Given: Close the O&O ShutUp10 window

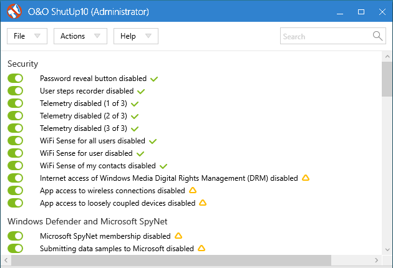Looking at the screenshot, I should pyautogui.click(x=382, y=12).
